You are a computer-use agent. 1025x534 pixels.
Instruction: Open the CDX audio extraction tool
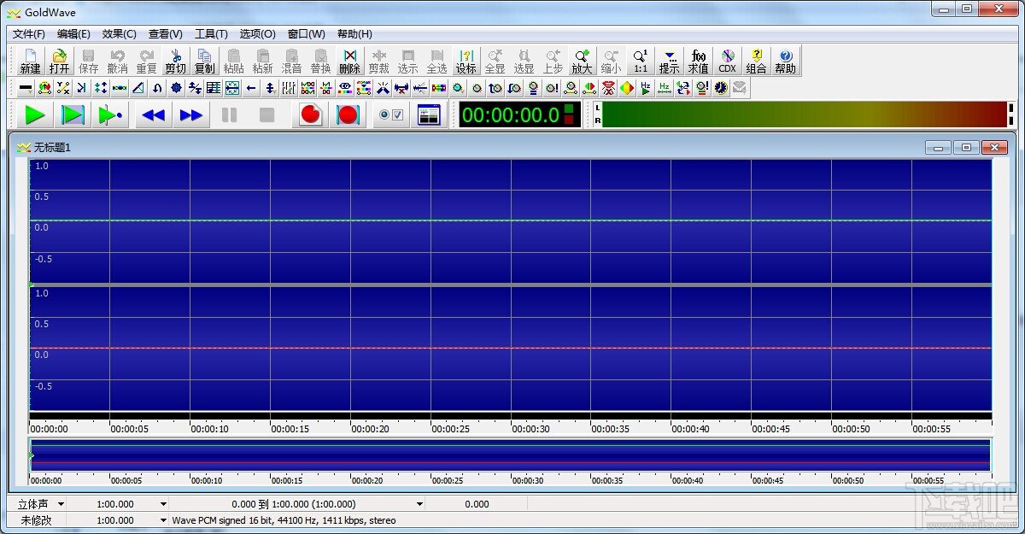(727, 60)
